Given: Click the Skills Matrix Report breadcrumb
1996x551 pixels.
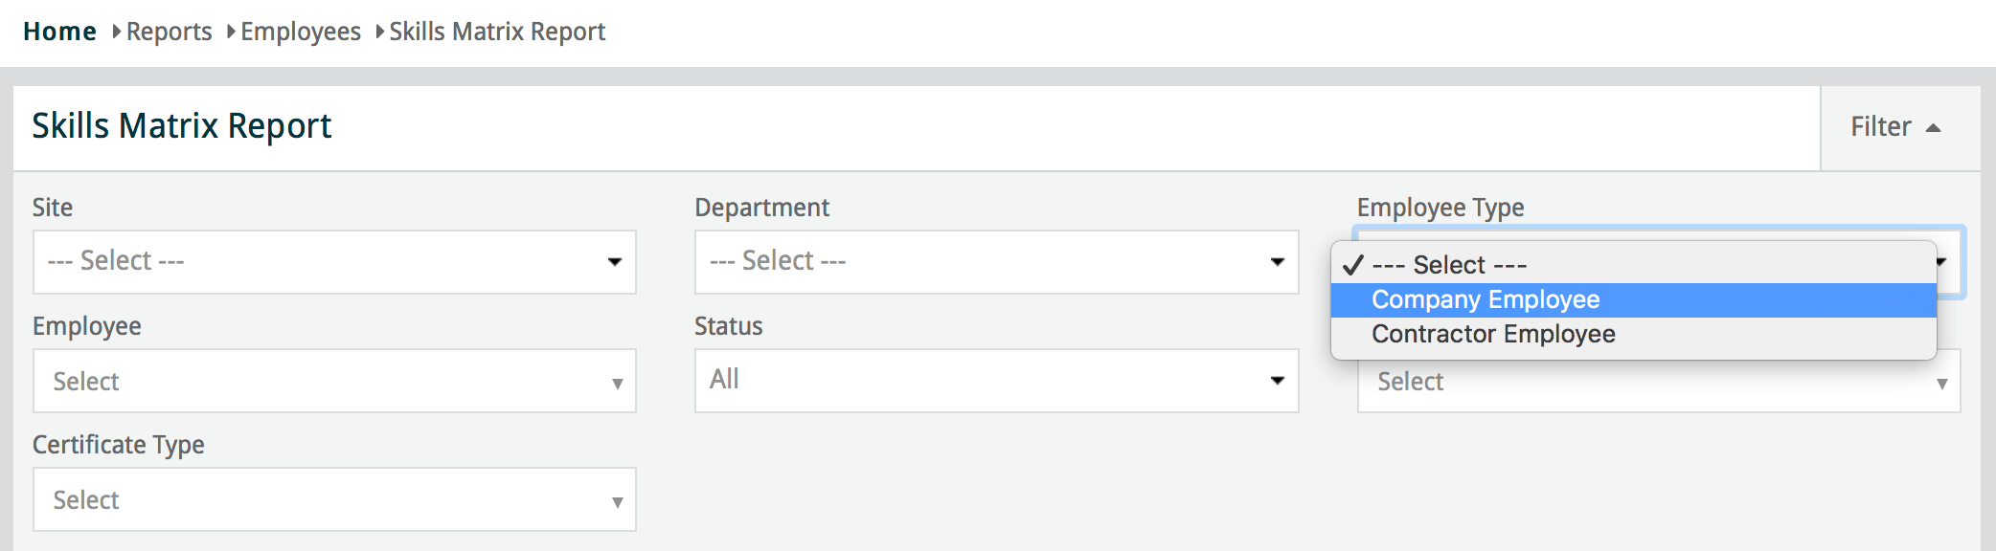Looking at the screenshot, I should point(497,32).
